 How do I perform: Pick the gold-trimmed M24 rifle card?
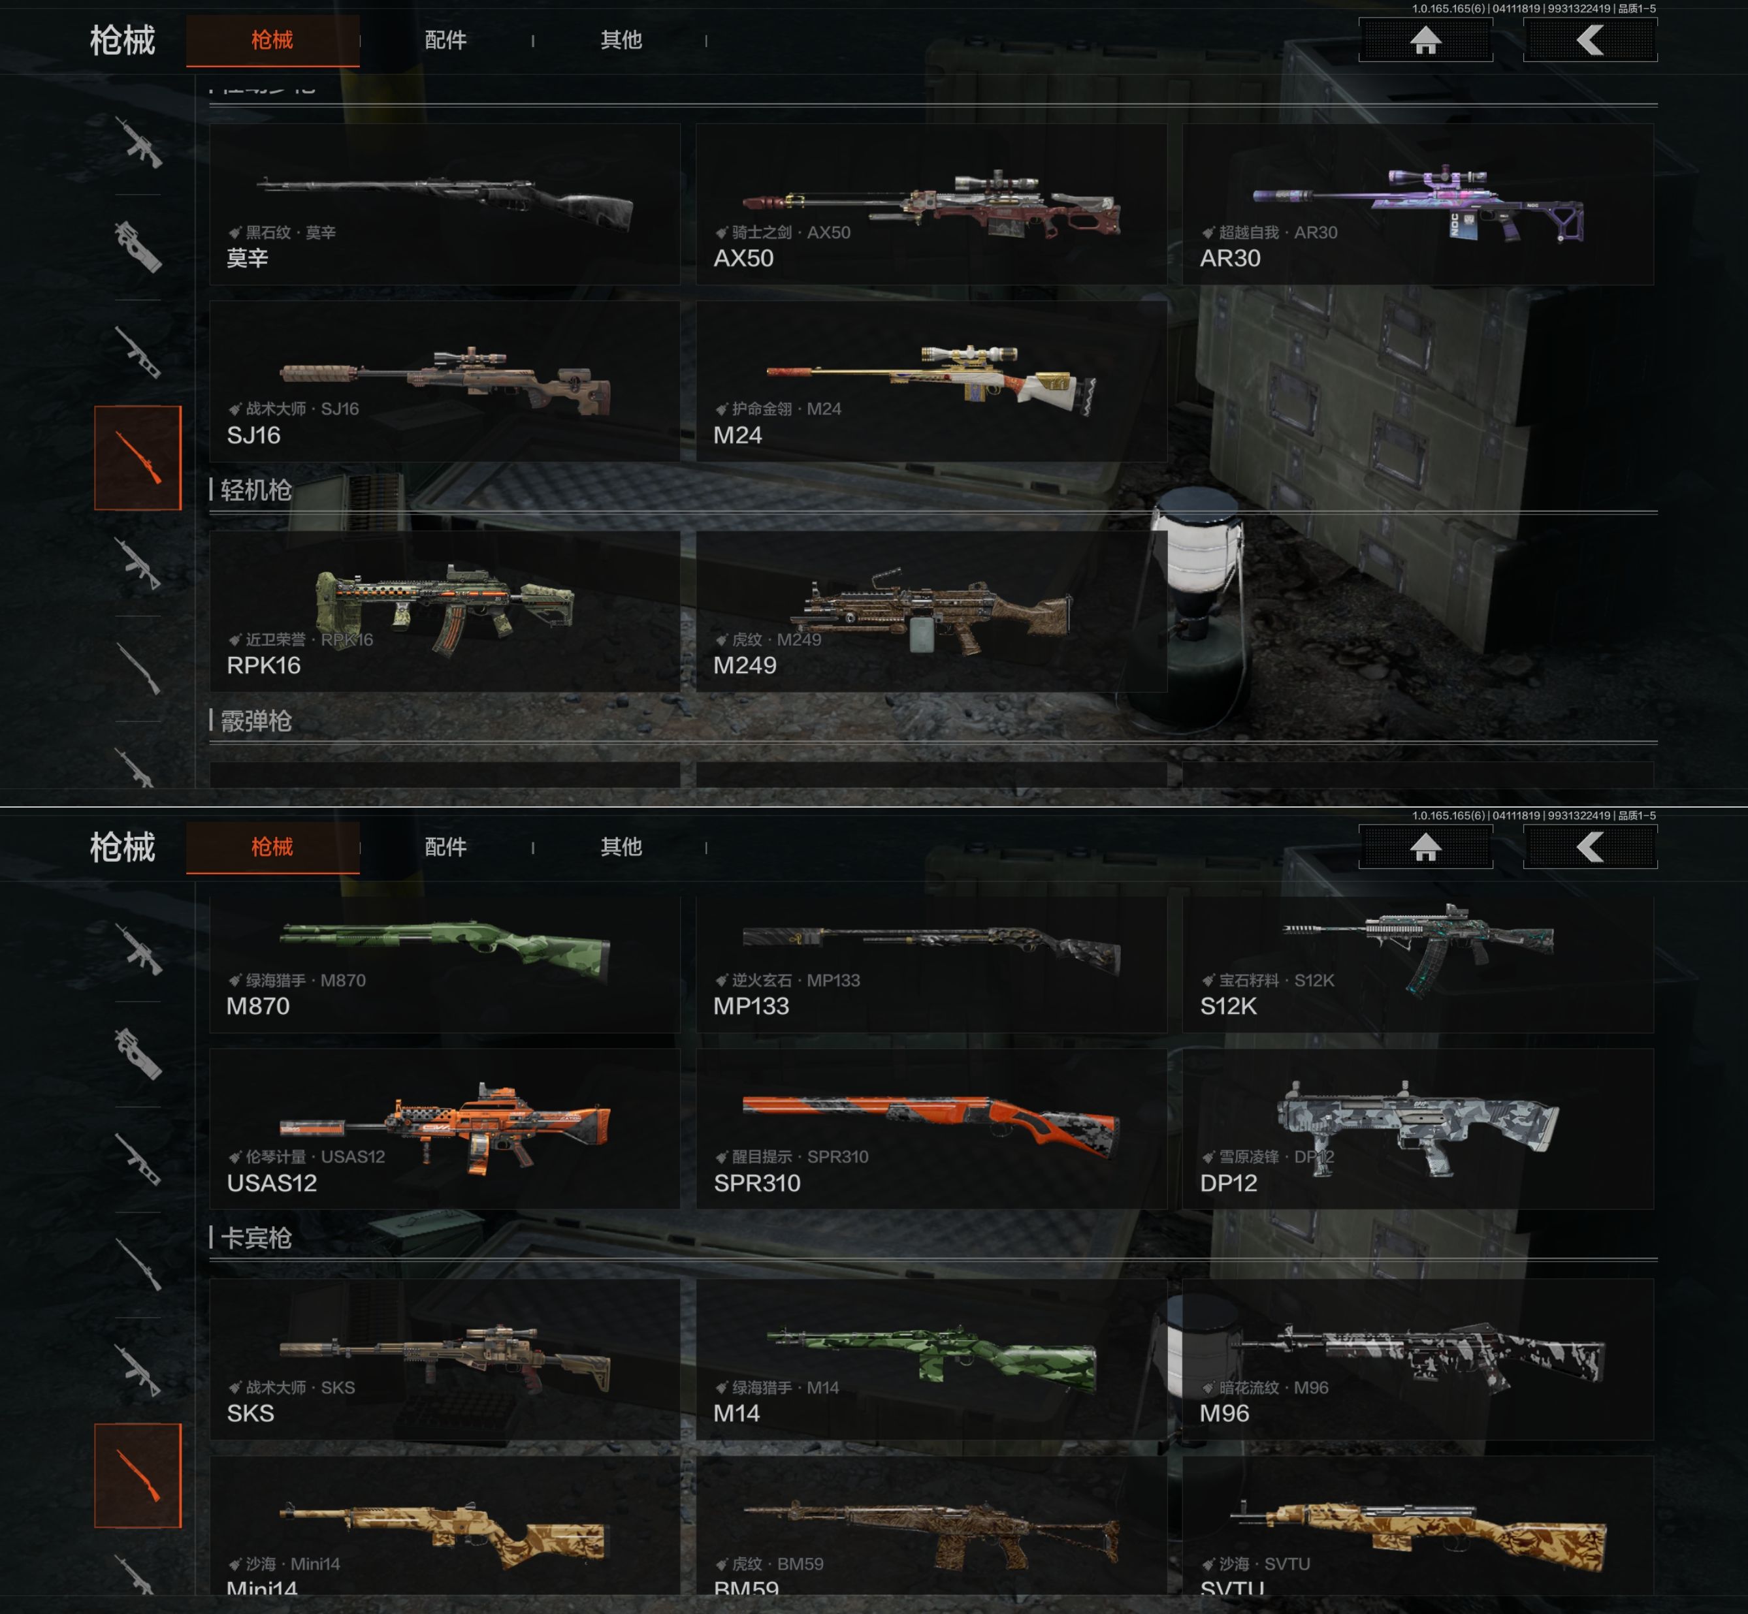coord(931,381)
